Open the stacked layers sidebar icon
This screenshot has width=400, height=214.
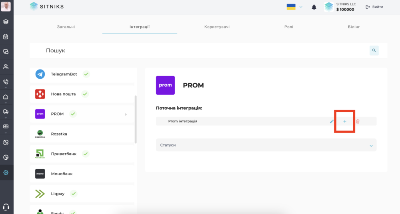[x=6, y=22]
